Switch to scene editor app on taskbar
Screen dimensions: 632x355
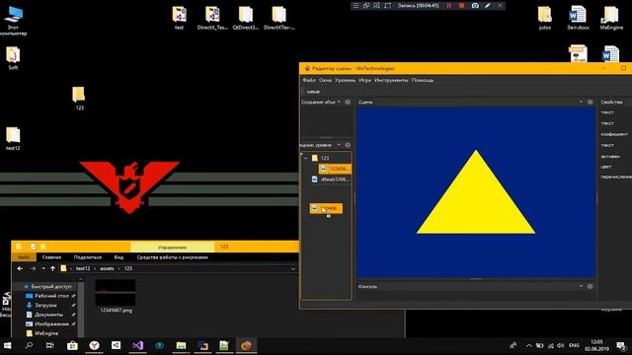point(246,345)
